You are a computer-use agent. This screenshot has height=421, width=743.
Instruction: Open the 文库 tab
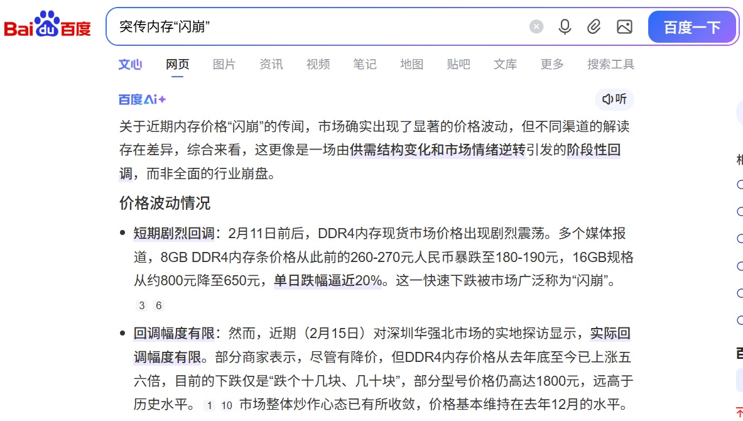[505, 64]
